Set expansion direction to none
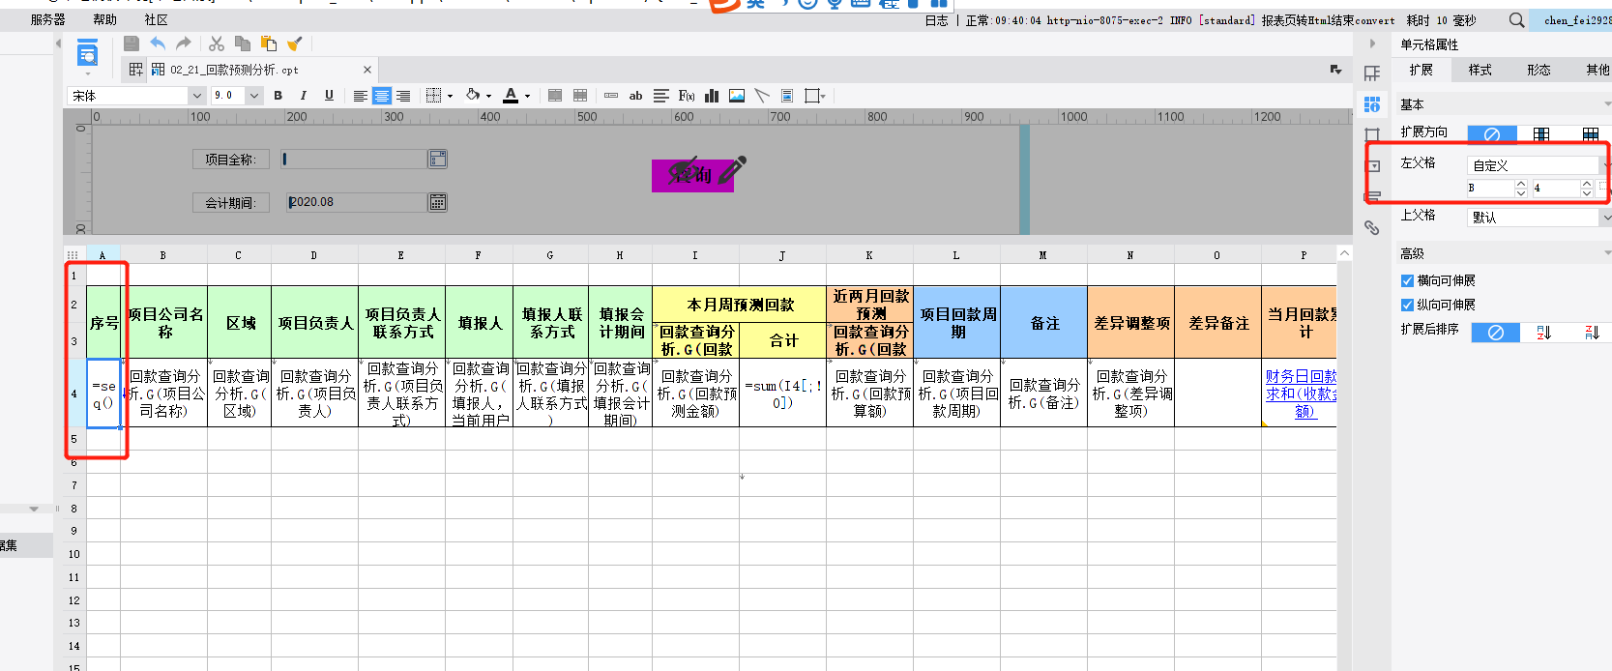The image size is (1612, 671). tap(1491, 133)
